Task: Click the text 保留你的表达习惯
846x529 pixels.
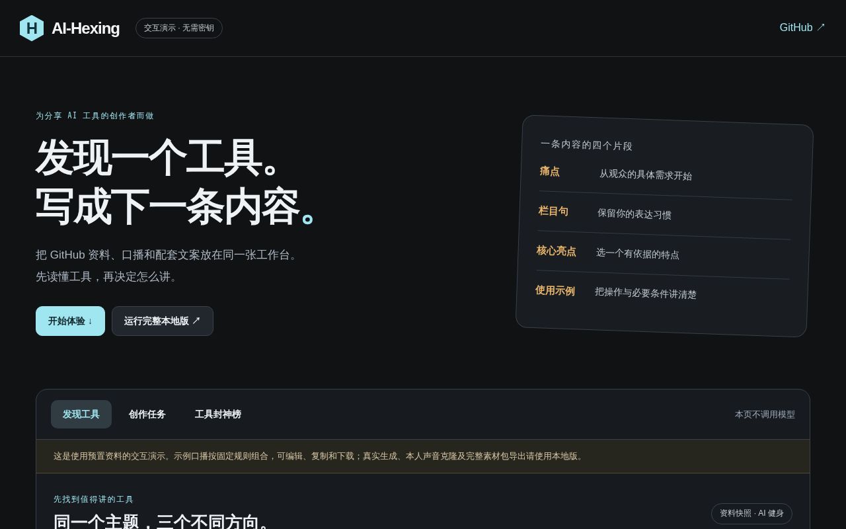Action: point(634,214)
